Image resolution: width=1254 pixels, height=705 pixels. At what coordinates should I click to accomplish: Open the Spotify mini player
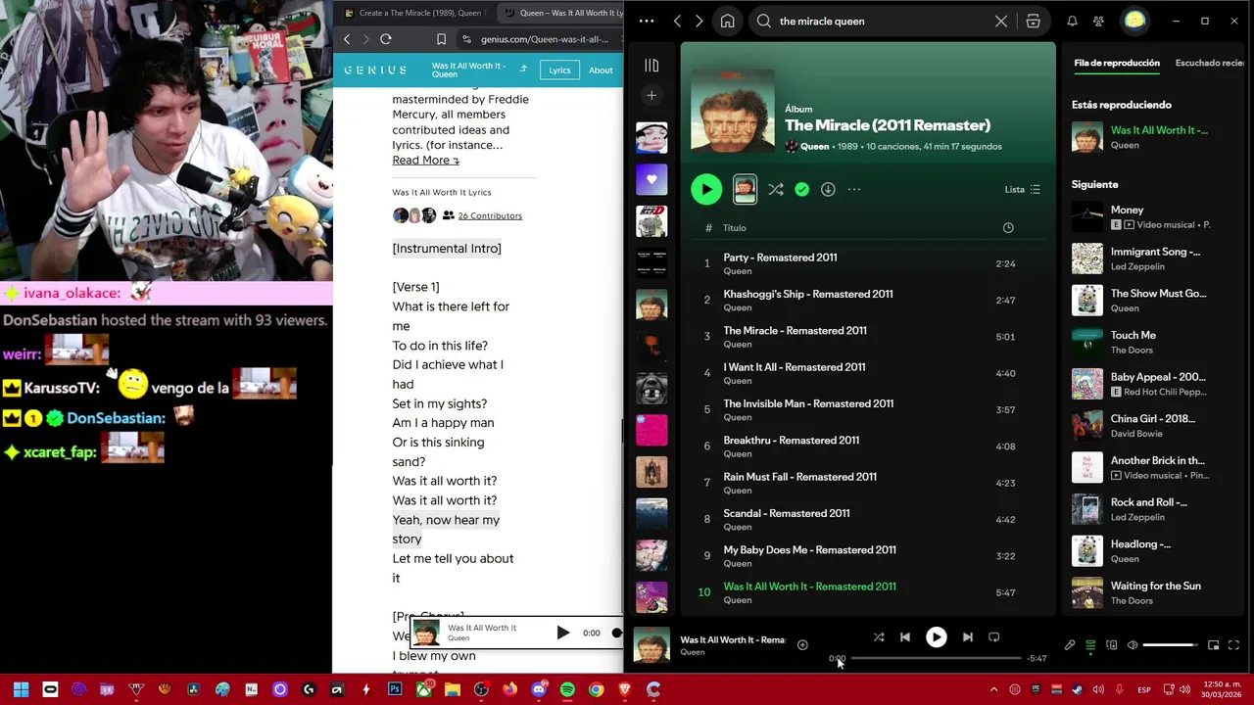pos(1213,645)
